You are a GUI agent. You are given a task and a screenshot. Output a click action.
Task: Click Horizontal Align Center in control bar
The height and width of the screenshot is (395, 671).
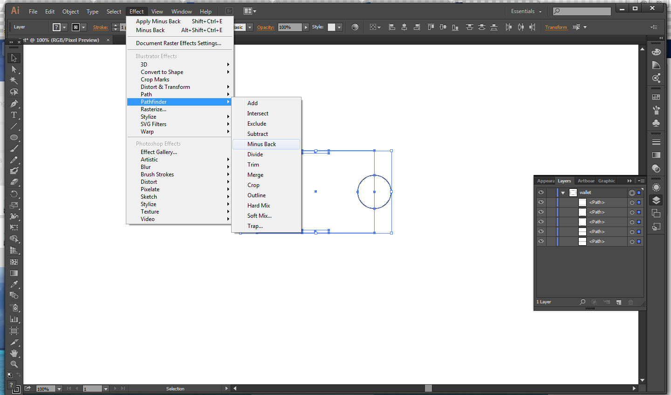click(404, 27)
